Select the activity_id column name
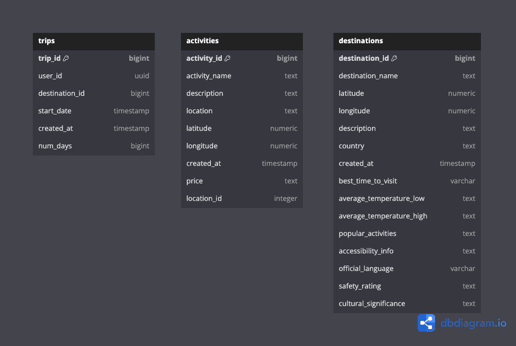This screenshot has width=516, height=346. pos(204,58)
